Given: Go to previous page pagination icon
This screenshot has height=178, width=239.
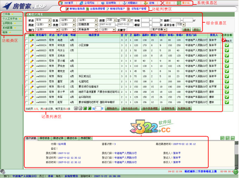Looking at the screenshot, I should [80, 108].
